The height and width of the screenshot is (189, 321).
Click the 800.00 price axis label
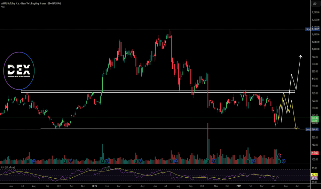[x=315, y=86]
